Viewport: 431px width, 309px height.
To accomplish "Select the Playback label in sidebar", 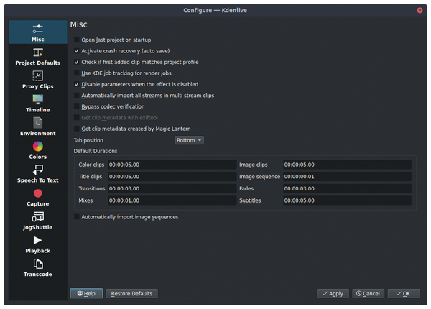I will tap(37, 251).
